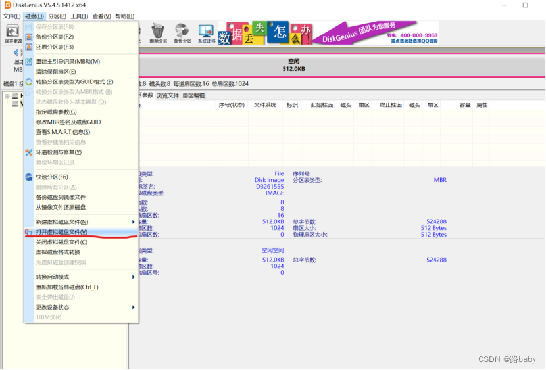Select 重建主引导记录(MBR)(M)
Viewport: 546px width, 370px height.
click(81, 62)
